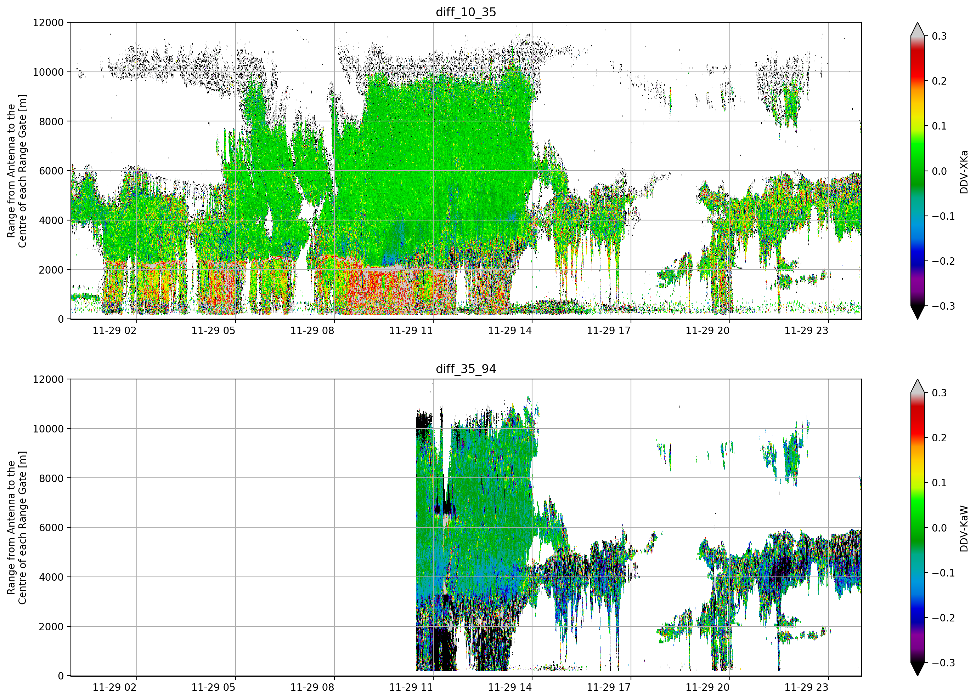The height and width of the screenshot is (700, 976).
Task: Click the bottom colorbar upper gray arrow
Action: [x=918, y=386]
